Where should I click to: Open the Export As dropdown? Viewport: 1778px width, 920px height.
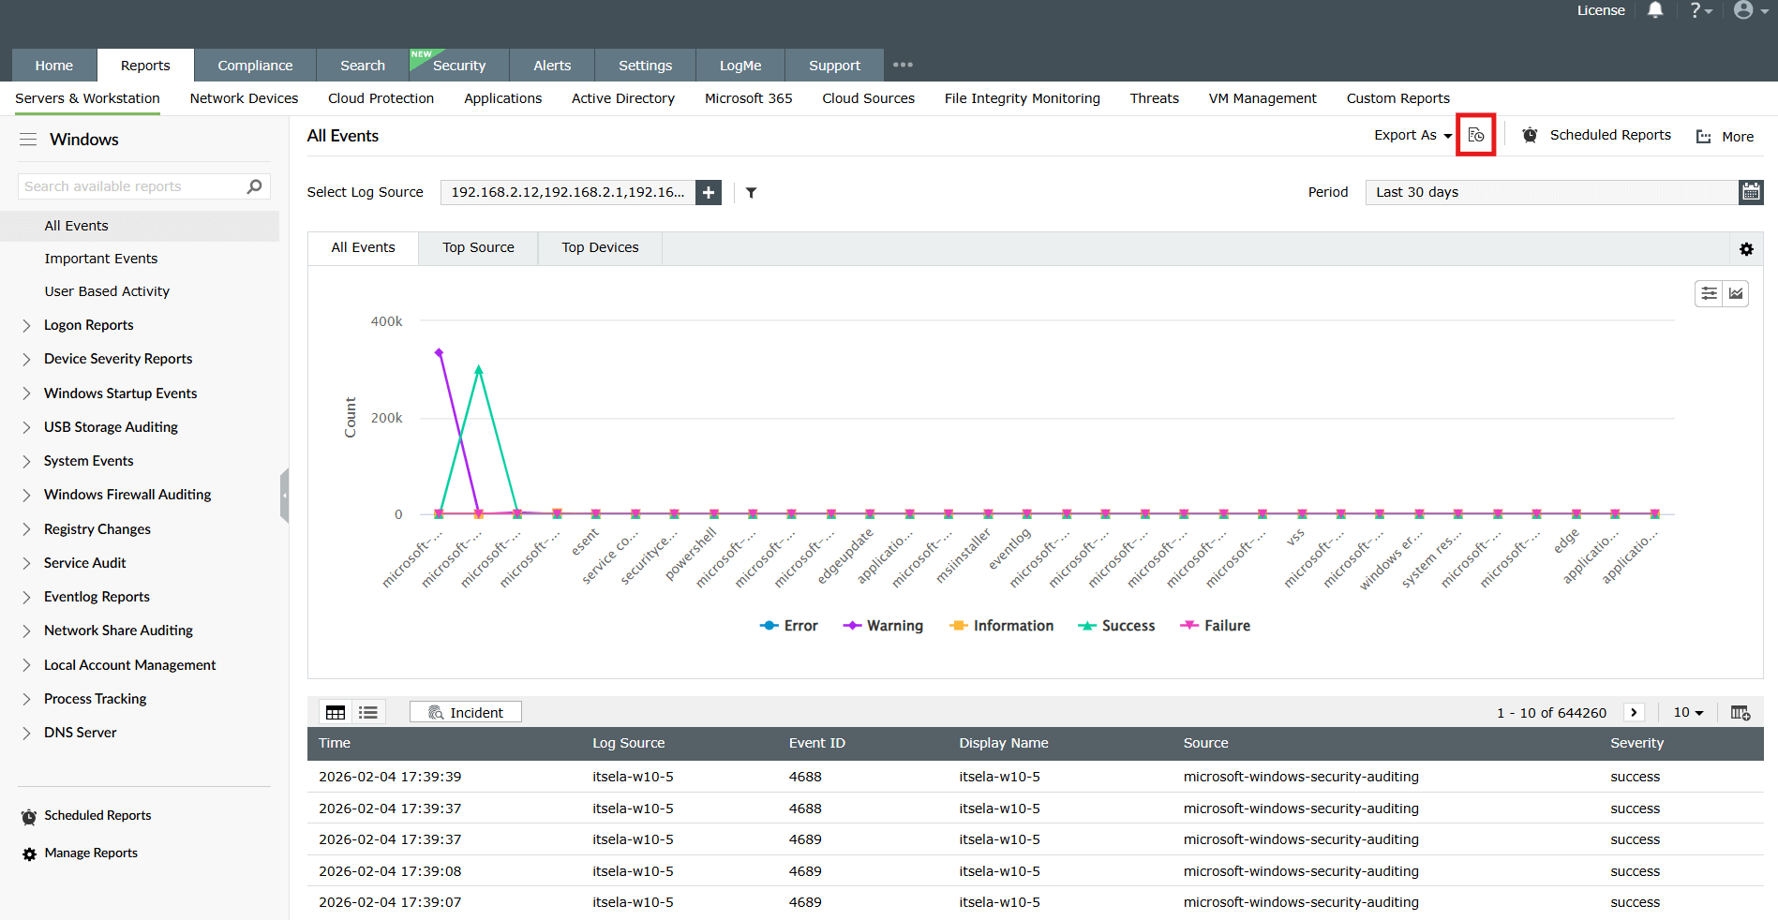coord(1412,135)
